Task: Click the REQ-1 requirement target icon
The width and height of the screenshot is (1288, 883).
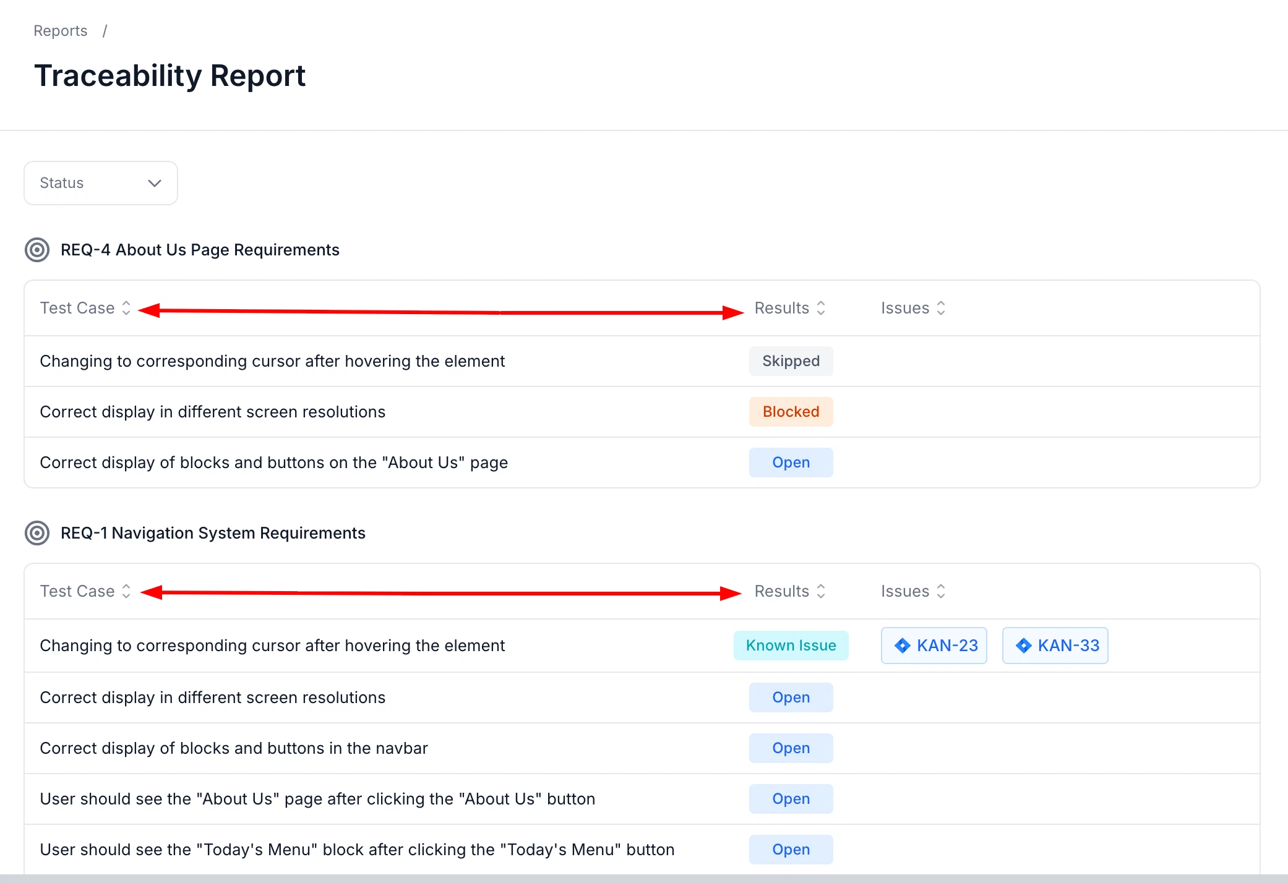Action: [x=37, y=533]
